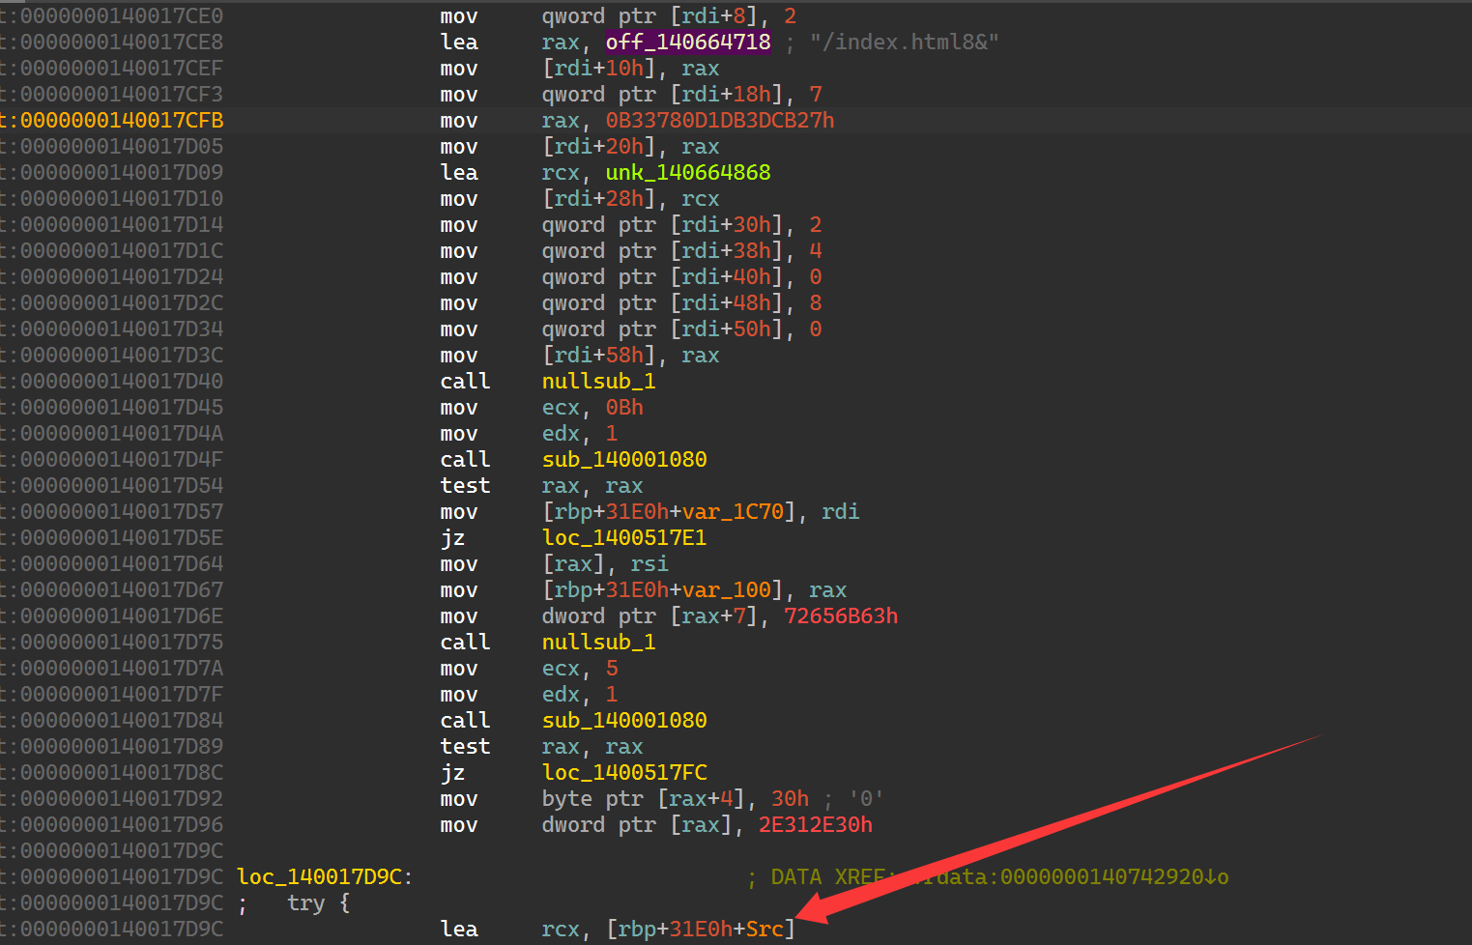Open nullsub_1 call at address 140017D75
This screenshot has width=1472, height=945.
[598, 643]
